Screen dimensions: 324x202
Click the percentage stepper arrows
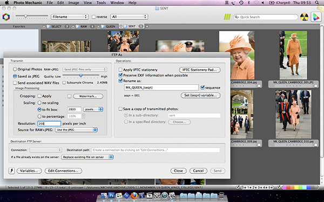[84, 116]
